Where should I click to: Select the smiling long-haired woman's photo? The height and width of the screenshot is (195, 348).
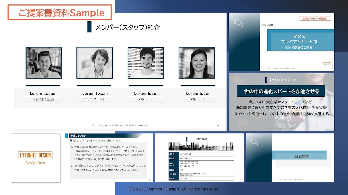click(197, 63)
